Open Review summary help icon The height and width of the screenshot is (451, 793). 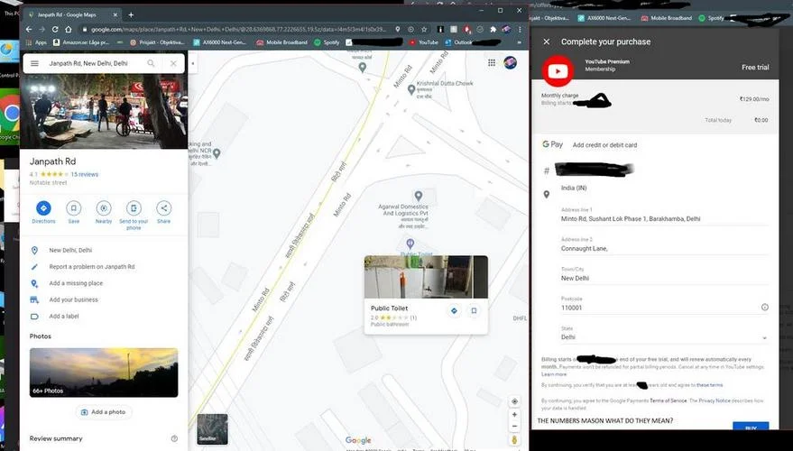[x=174, y=438]
